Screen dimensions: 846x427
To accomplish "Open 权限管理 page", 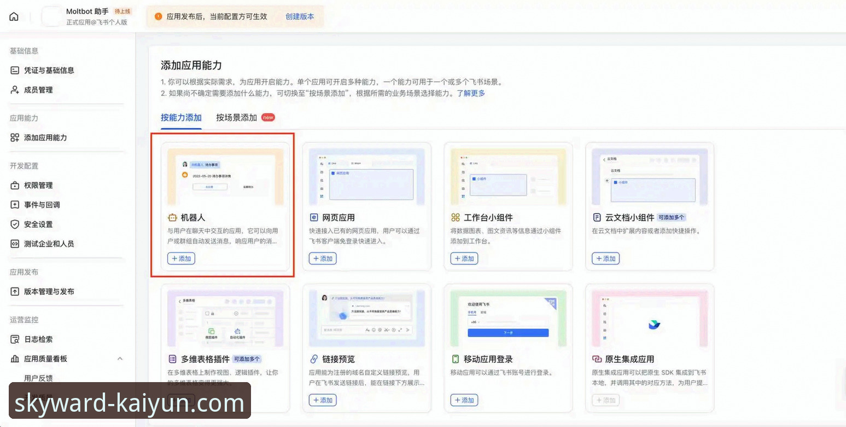I will (x=38, y=185).
